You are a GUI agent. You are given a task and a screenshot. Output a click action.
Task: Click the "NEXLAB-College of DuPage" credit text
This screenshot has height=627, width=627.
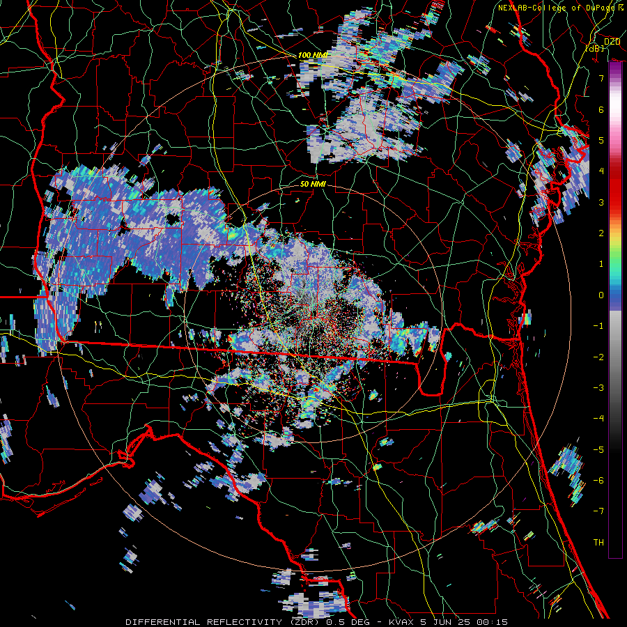pos(557,8)
